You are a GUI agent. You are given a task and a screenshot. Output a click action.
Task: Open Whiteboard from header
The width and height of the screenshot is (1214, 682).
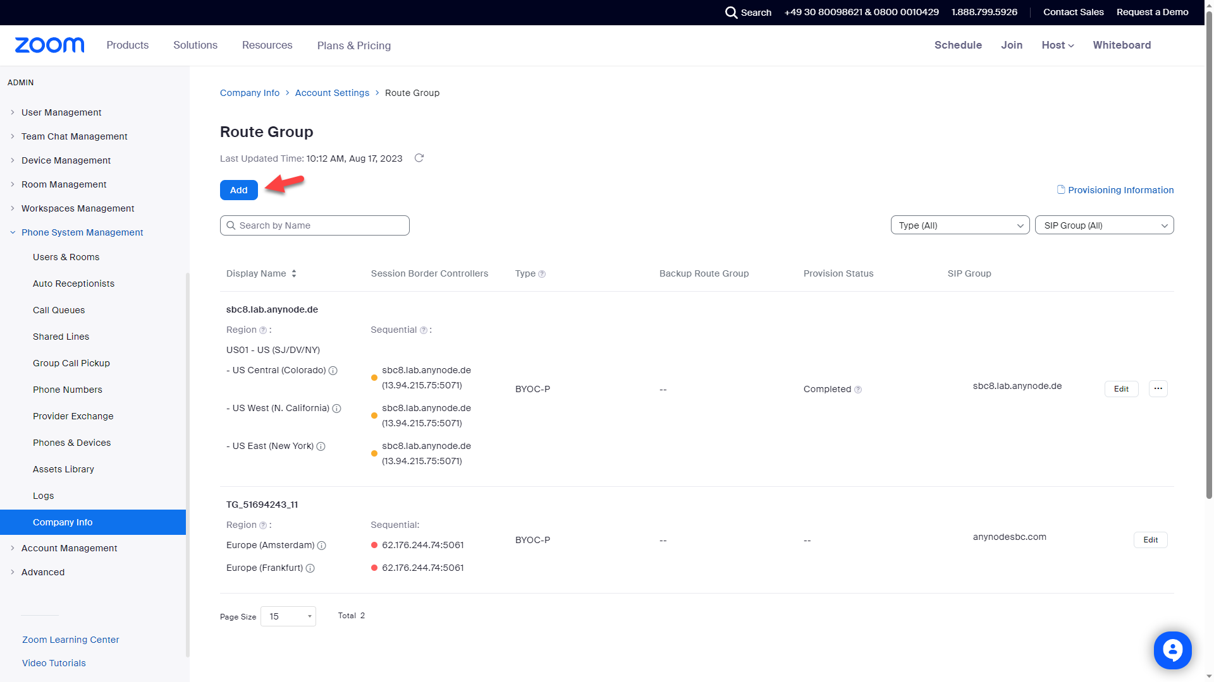1122,45
